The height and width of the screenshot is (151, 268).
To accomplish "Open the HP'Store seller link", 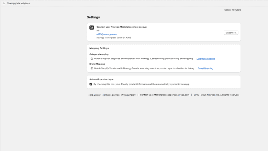I will (236, 10).
